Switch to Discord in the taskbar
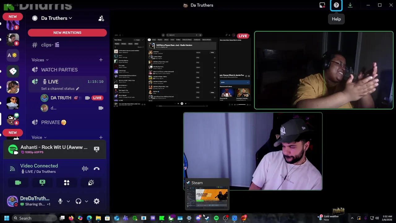The image size is (396, 223). click(198, 218)
